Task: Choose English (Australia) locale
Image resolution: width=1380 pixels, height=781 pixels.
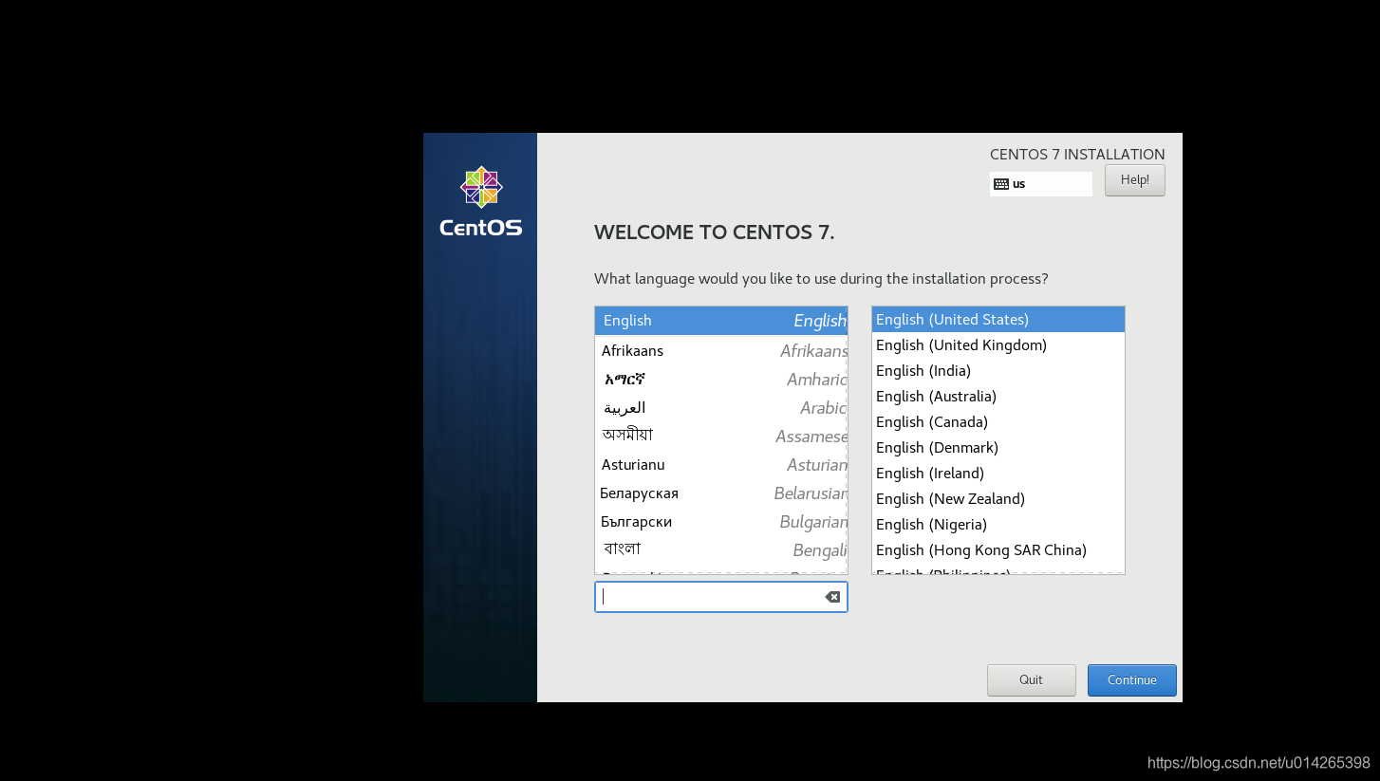Action: [998, 397]
